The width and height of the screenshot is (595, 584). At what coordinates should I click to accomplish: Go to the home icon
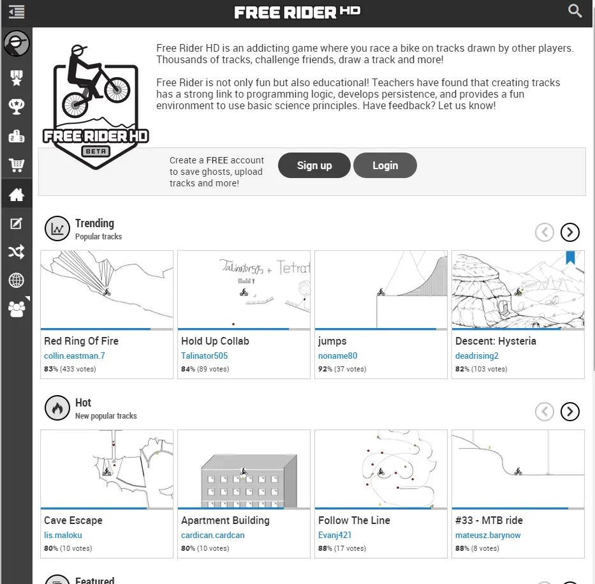(17, 195)
